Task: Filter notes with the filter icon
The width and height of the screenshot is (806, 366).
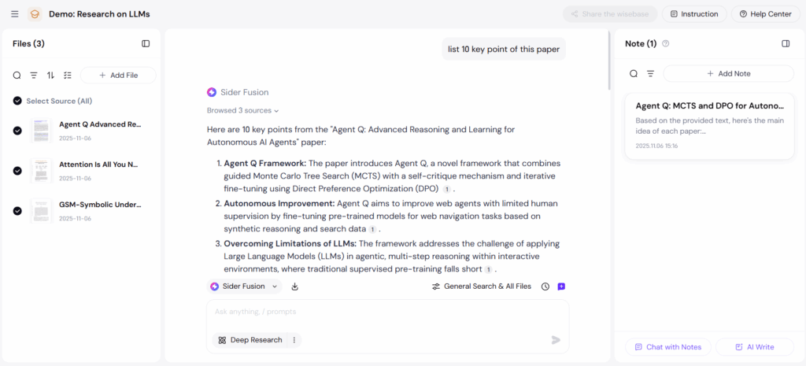Action: pos(650,73)
